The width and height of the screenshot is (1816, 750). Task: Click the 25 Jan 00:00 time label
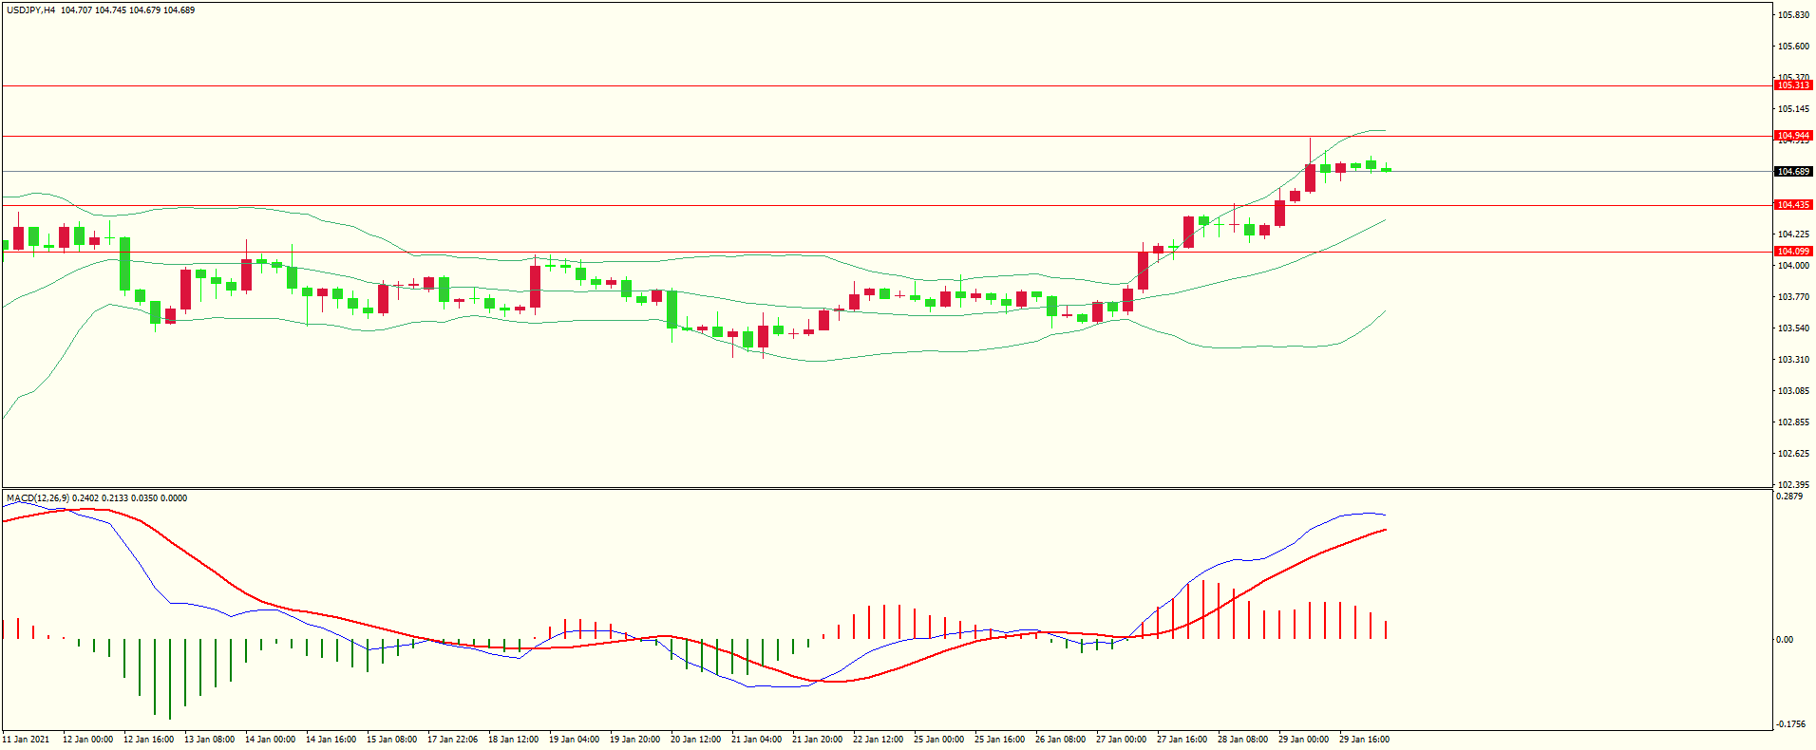[x=938, y=740]
